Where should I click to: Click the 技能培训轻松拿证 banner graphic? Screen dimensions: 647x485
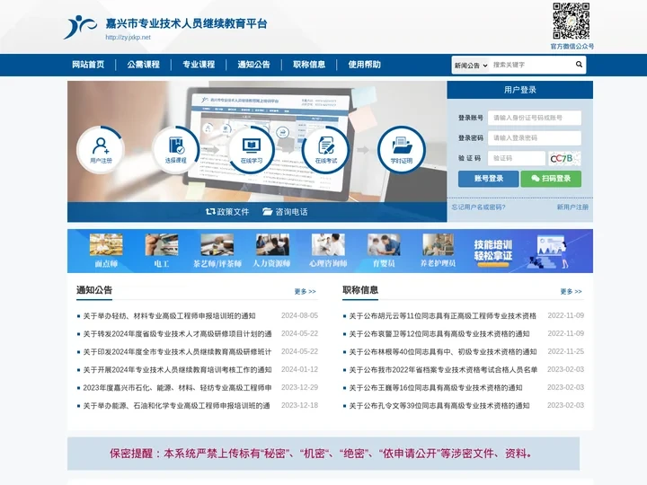point(522,251)
